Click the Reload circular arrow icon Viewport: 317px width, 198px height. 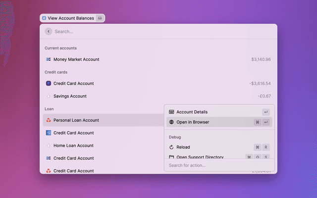click(171, 147)
